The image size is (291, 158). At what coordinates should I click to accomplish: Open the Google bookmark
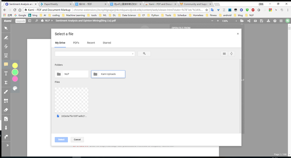[20, 15]
